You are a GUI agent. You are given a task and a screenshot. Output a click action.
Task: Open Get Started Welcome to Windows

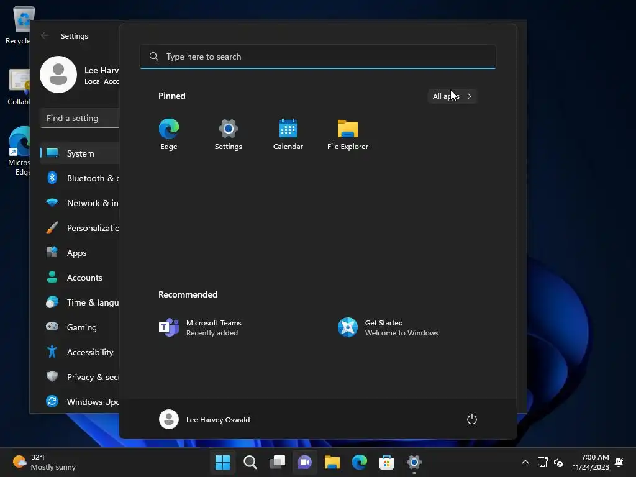[388, 328]
